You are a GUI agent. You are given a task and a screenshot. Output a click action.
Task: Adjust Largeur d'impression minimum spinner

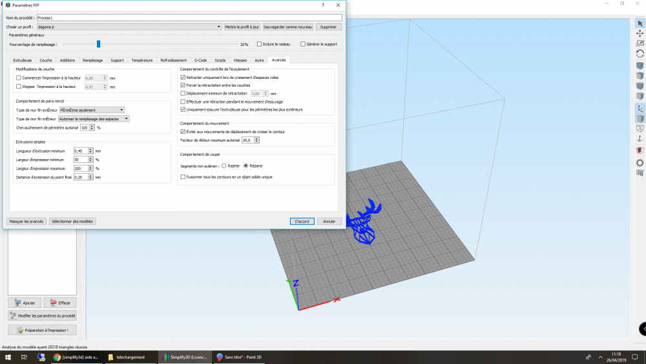click(x=90, y=160)
